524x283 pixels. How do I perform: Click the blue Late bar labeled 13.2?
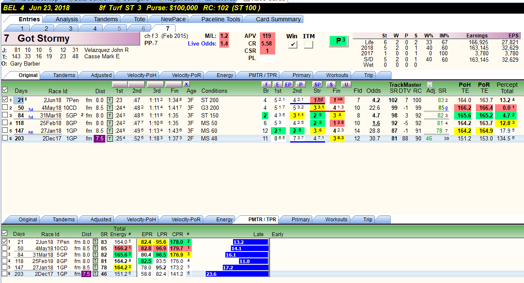[x=250, y=242]
